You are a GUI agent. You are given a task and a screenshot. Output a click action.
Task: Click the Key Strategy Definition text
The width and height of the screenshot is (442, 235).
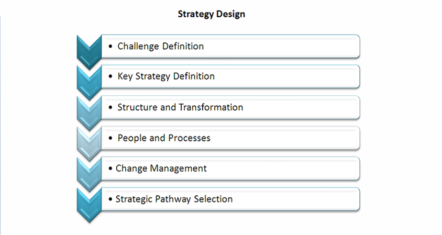point(166,76)
